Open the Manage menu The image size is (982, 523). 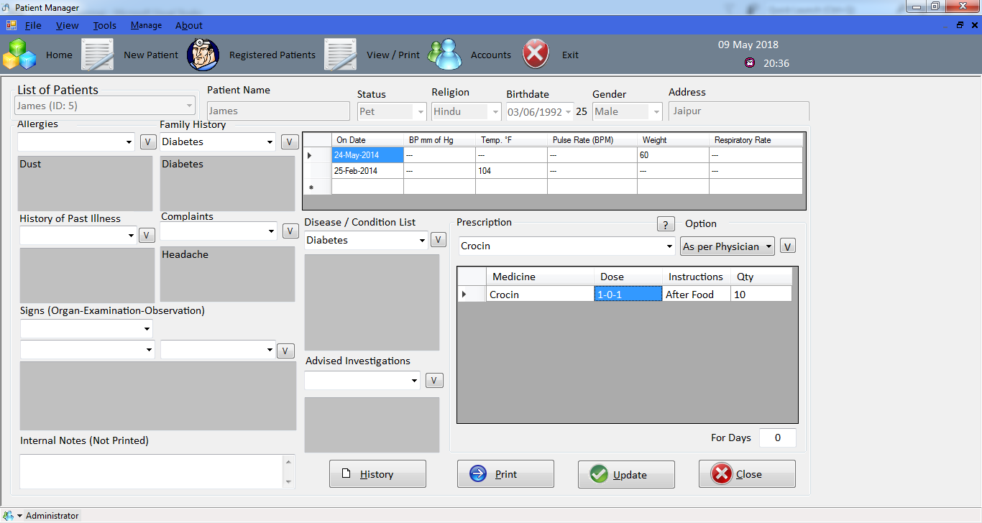(146, 25)
